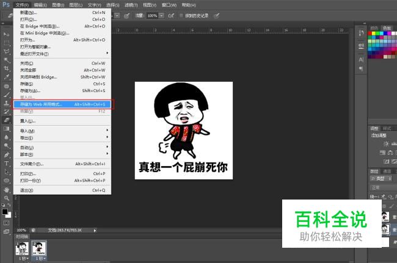Select the Blur tool
The height and width of the screenshot is (263, 397).
6,137
